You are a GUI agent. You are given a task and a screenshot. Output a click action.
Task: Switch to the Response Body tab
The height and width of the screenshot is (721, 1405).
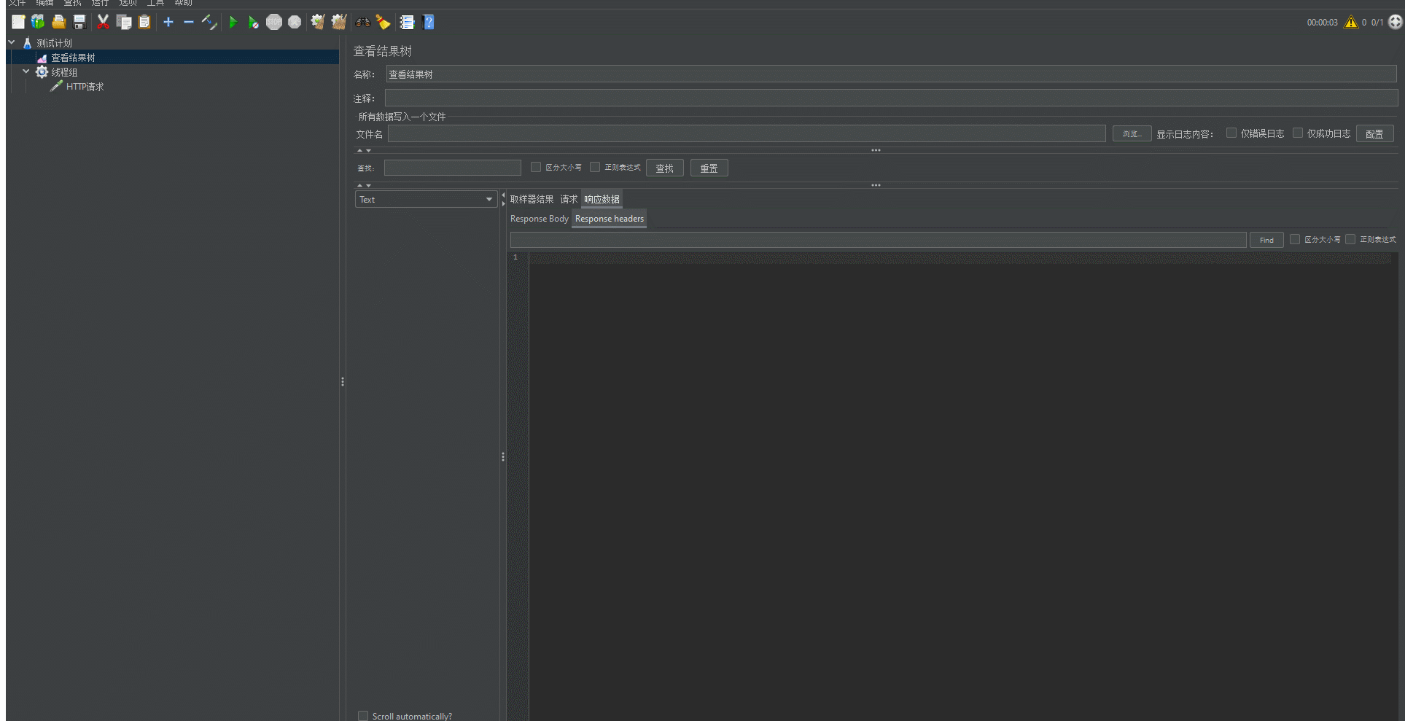539,219
